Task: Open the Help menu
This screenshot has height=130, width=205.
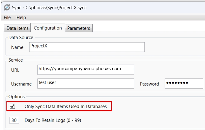Action: tap(21, 18)
